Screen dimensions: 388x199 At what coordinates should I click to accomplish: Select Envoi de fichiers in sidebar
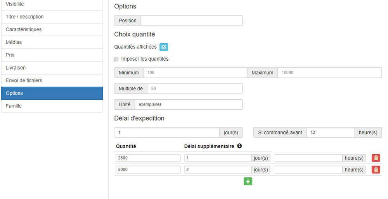[52, 81]
